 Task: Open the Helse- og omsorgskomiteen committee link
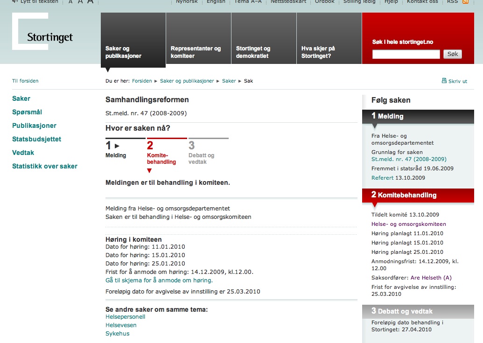[409, 224]
